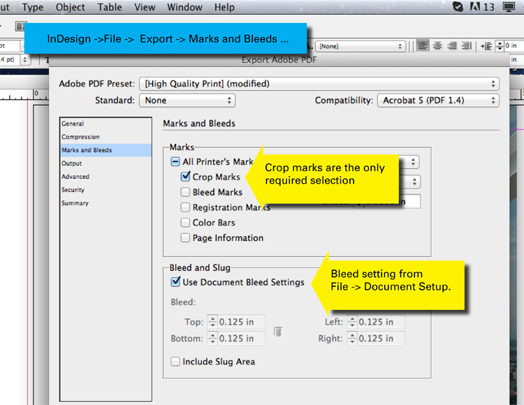Open the marks Type dropdown arrows

pyautogui.click(x=414, y=162)
